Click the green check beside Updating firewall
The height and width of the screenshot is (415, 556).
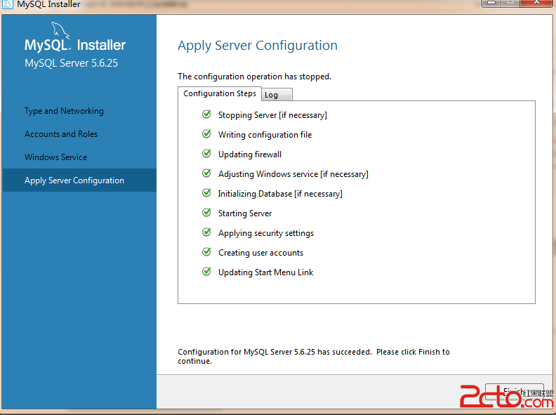206,153
